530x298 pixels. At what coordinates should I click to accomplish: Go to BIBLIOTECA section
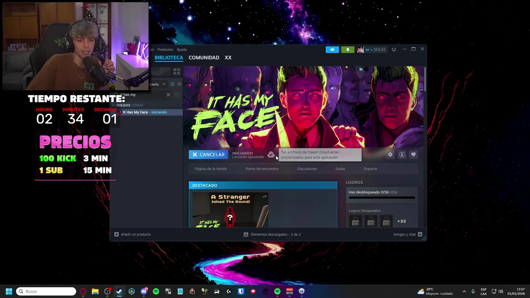[169, 58]
